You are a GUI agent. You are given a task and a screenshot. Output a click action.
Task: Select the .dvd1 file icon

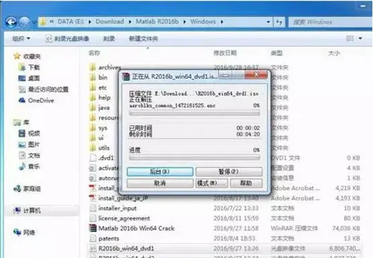(x=93, y=157)
